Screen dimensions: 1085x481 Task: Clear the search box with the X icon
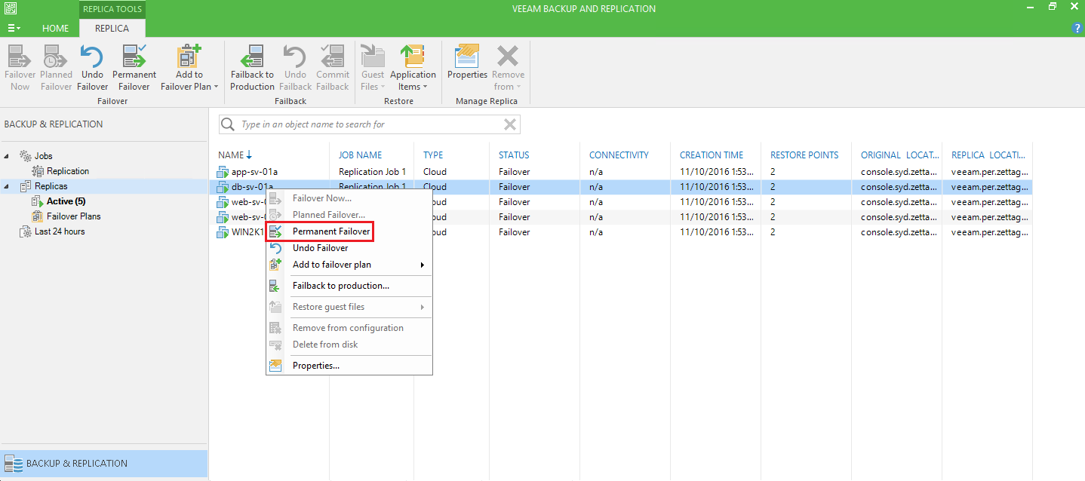point(510,124)
